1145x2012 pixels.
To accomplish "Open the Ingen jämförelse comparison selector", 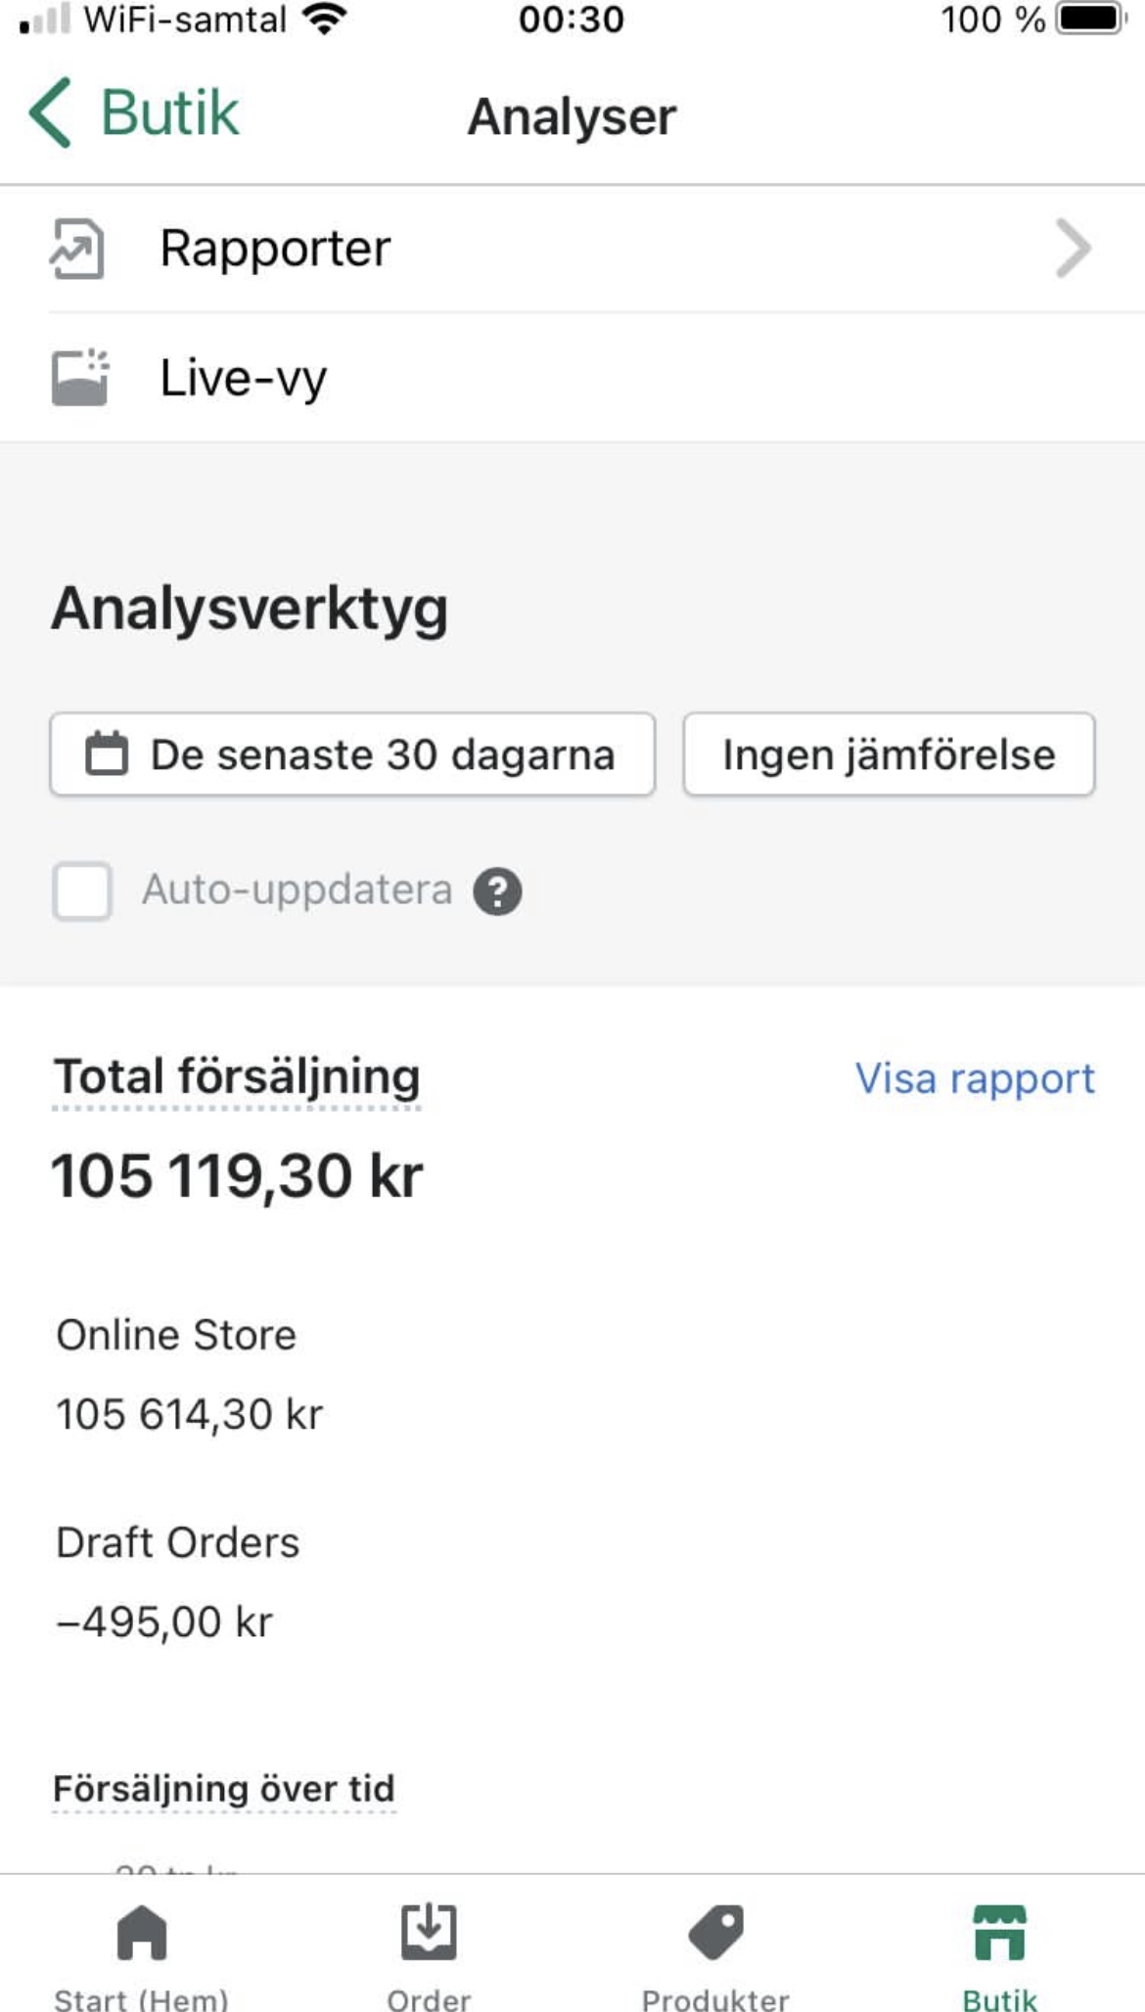I will pyautogui.click(x=889, y=754).
